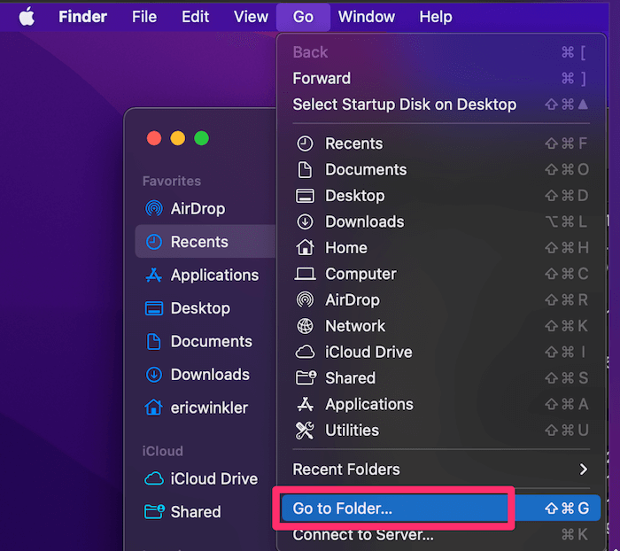
Task: Maximize the Finder window with green button
Action: 201,138
